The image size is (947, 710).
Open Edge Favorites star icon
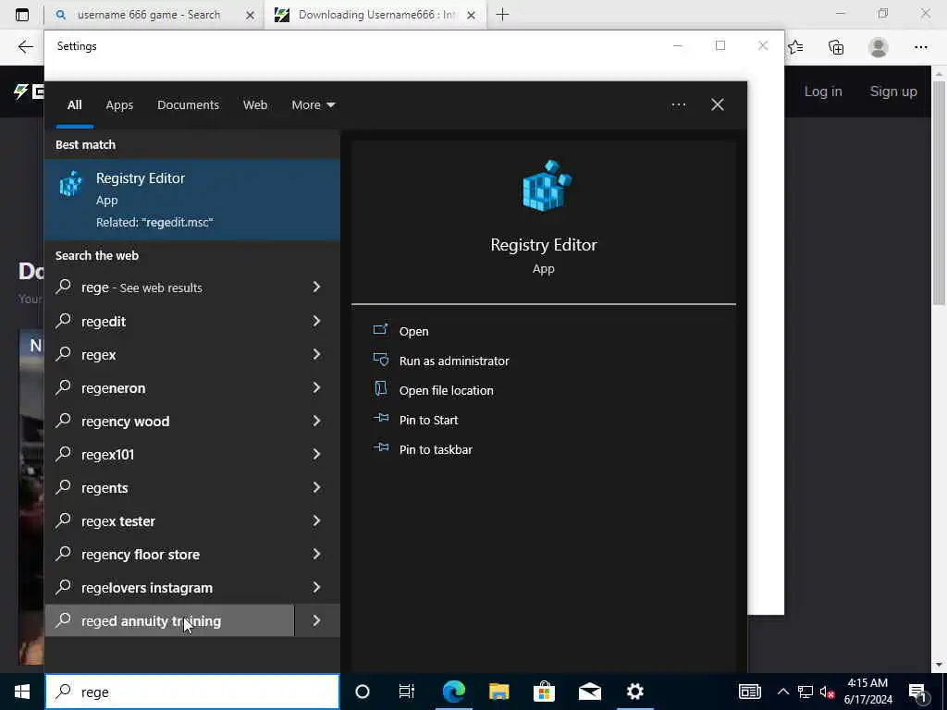point(795,47)
